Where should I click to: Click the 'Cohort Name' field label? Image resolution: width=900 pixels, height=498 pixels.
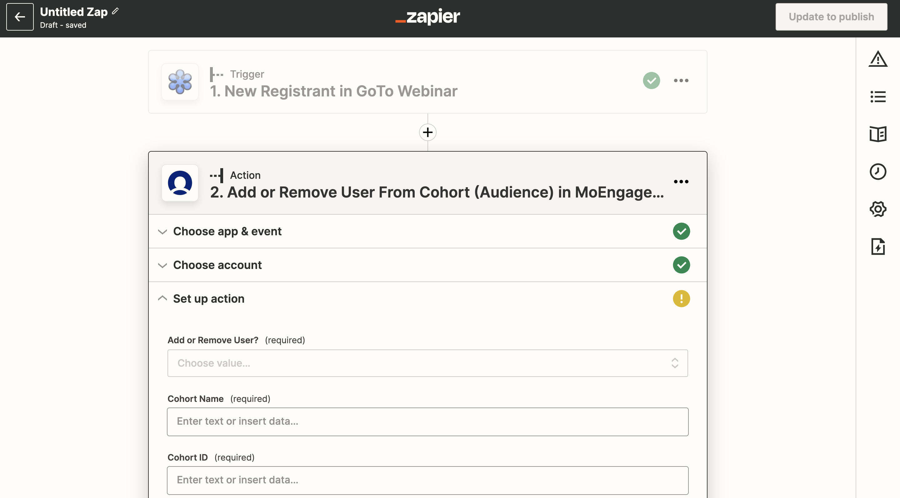196,398
